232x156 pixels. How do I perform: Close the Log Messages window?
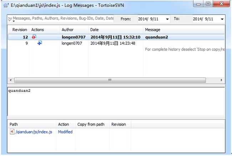pos(221,4)
